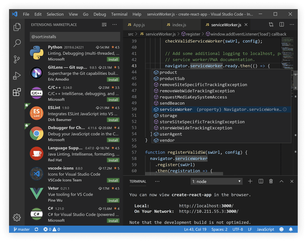The image size is (307, 242).
Task: Open the Source Control view
Action: [x=17, y=59]
